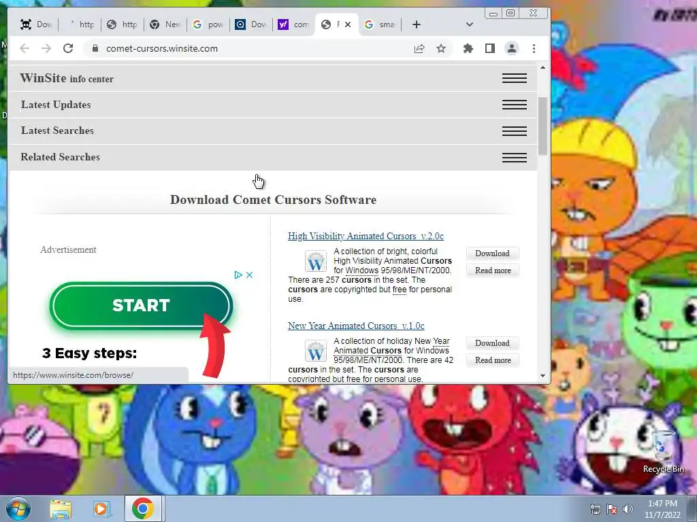Switch to the Google pow tab
This screenshot has height=522, width=697.
[208, 24]
